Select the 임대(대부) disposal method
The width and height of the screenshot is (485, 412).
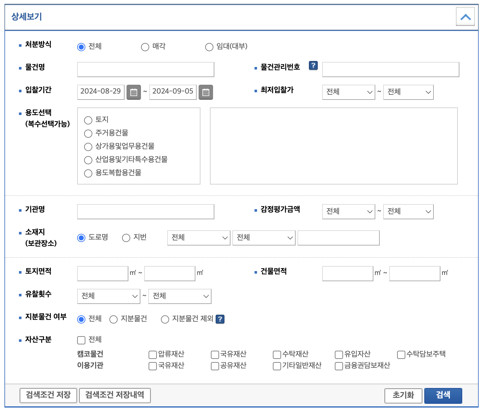click(209, 47)
